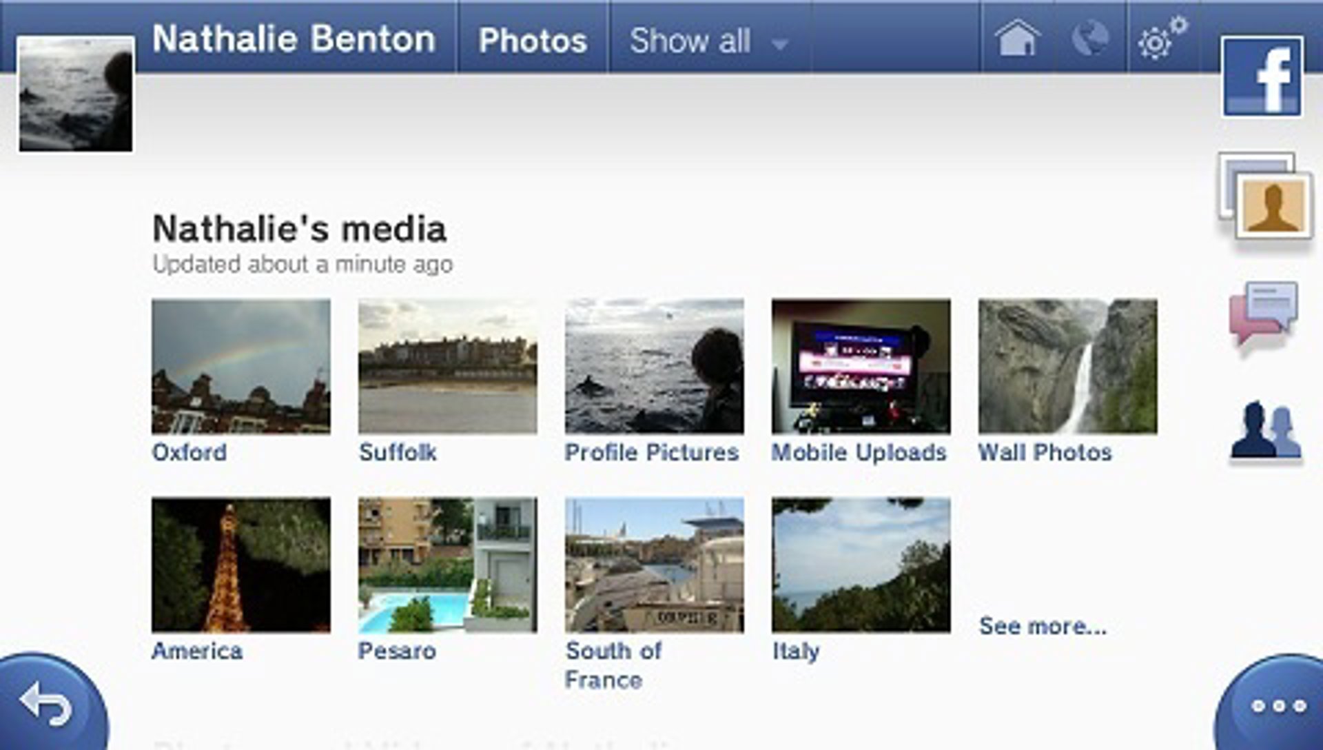Open the America album thumbnail

[x=240, y=565]
